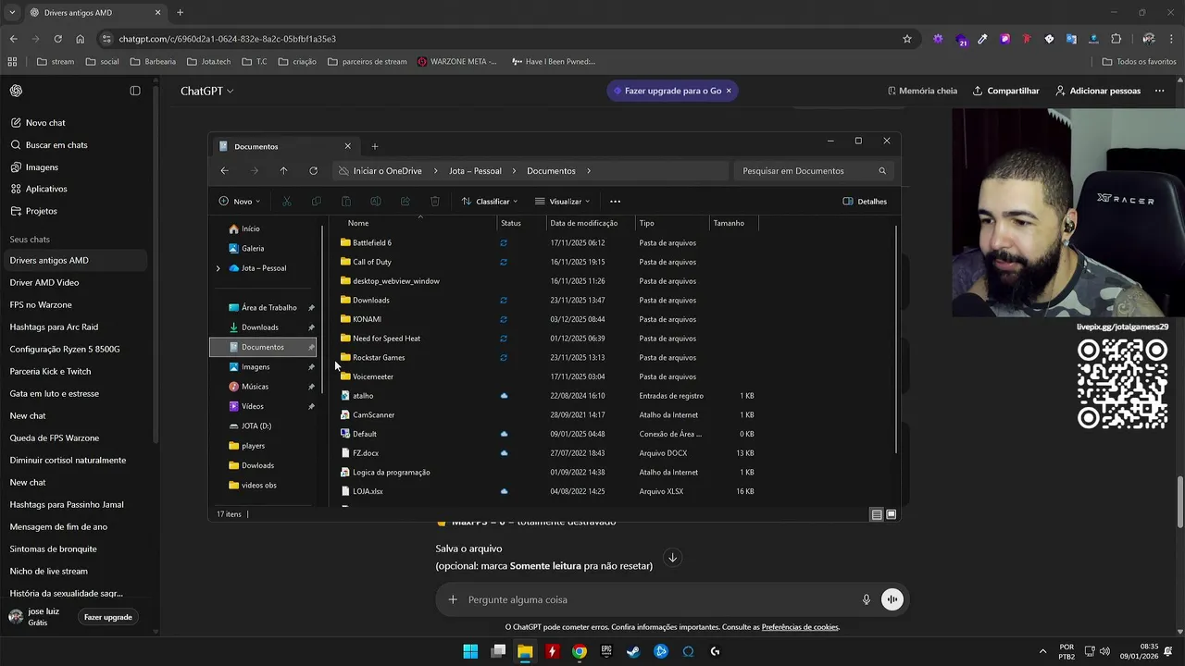Viewport: 1185px width, 666px height.
Task: Start ChatGPT voice mode
Action: 892,599
